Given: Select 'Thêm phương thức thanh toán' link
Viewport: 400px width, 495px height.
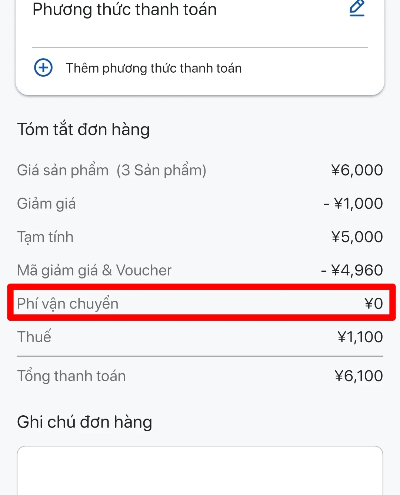Looking at the screenshot, I should (154, 68).
